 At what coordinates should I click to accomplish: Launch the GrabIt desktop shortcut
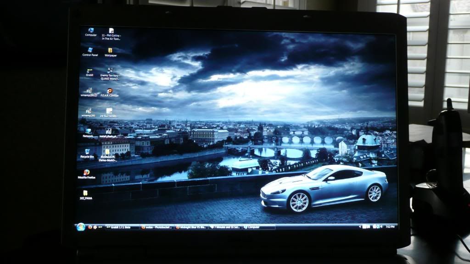tap(90, 72)
